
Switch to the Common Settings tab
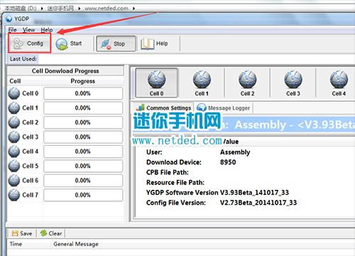163,108
